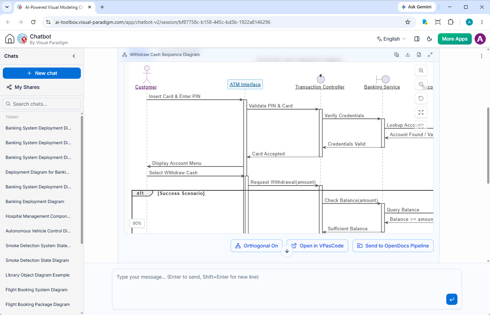Open Smoke Detection System State... chat
490x315 pixels.
click(x=38, y=246)
